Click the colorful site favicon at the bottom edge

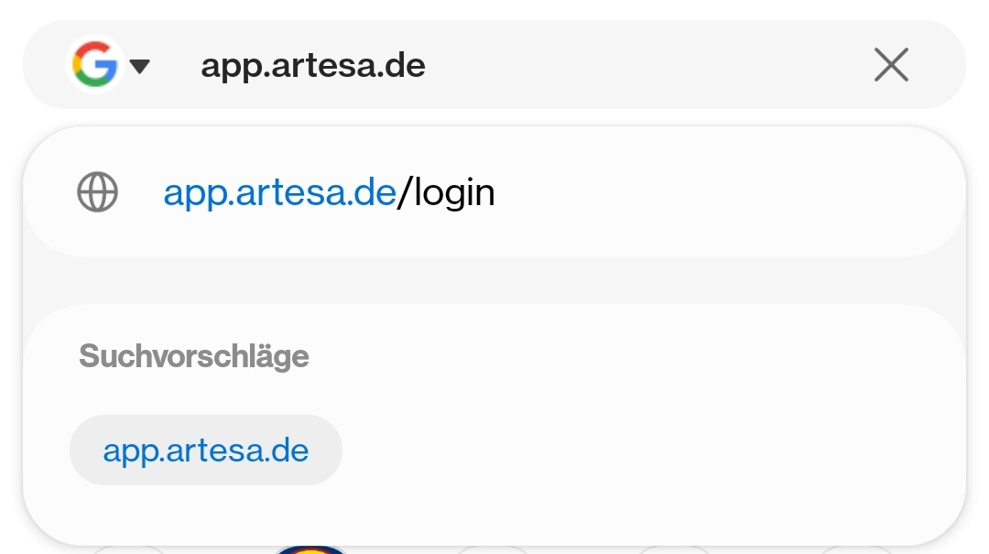pyautogui.click(x=311, y=549)
